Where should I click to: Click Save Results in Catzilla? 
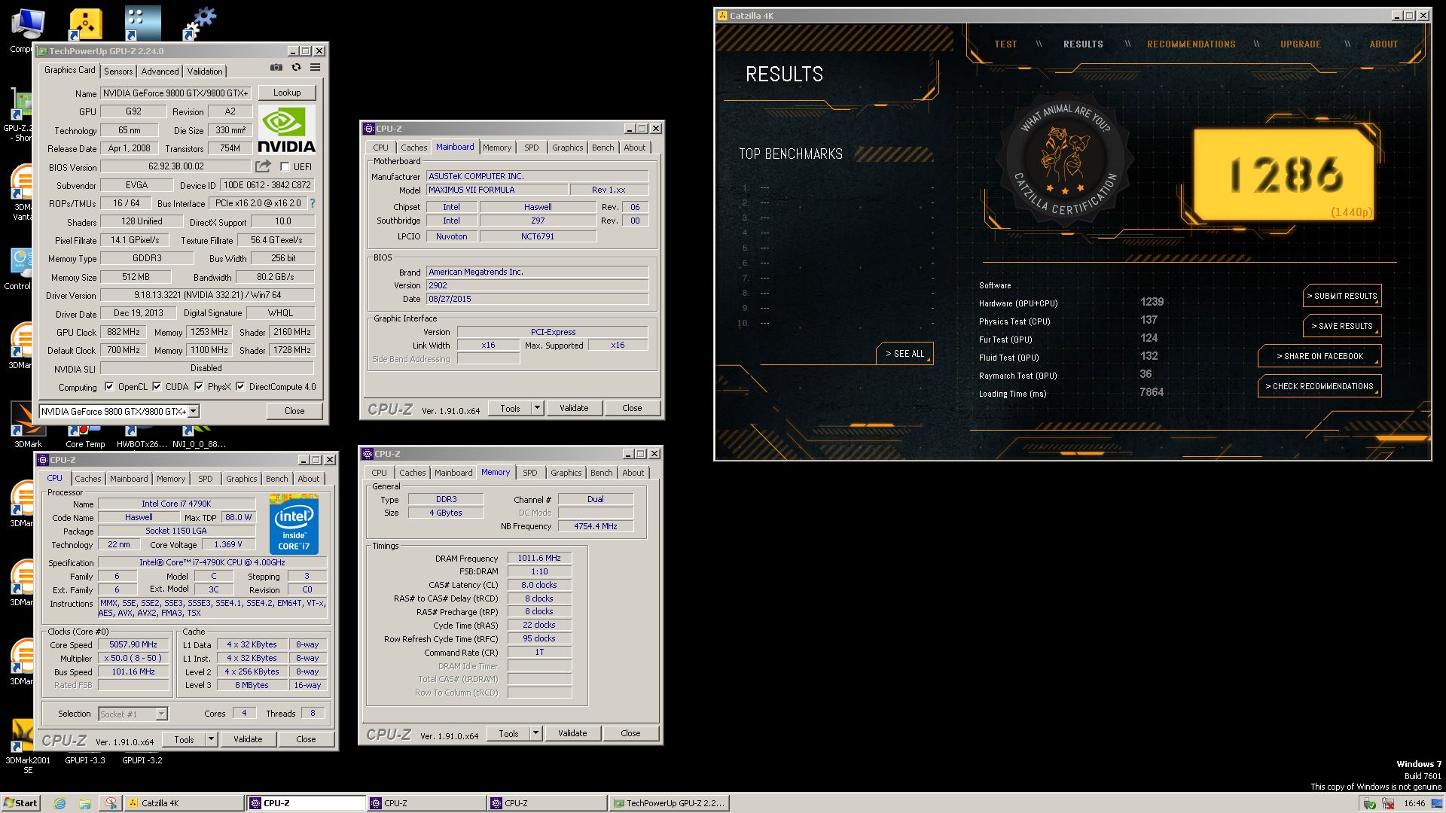(x=1342, y=326)
